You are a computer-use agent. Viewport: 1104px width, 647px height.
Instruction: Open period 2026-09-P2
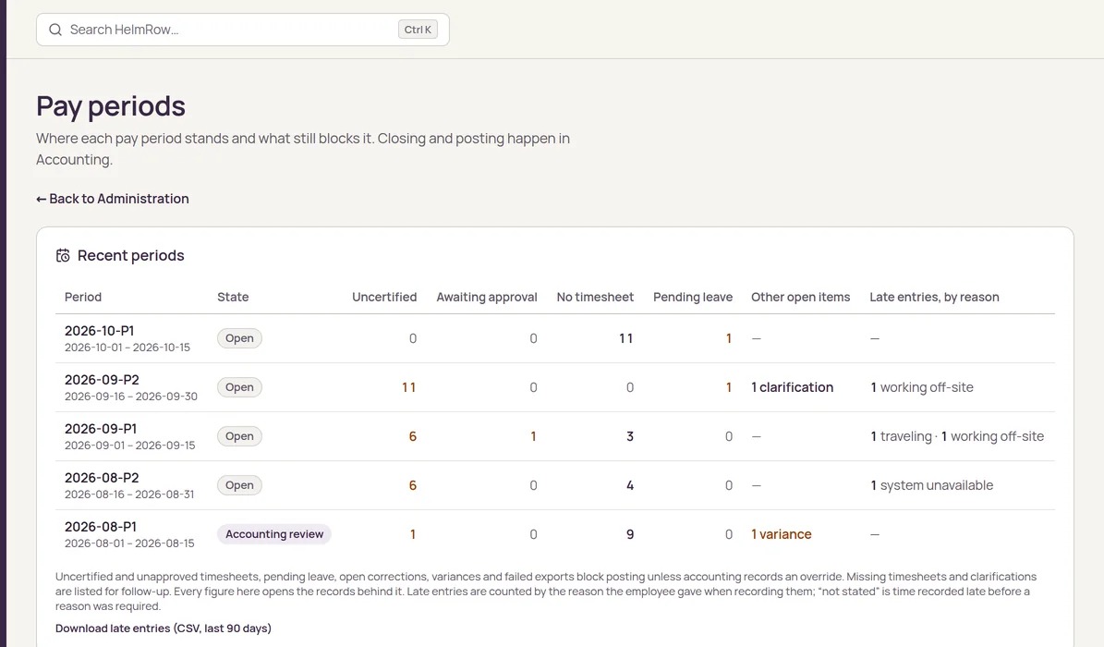tap(103, 380)
